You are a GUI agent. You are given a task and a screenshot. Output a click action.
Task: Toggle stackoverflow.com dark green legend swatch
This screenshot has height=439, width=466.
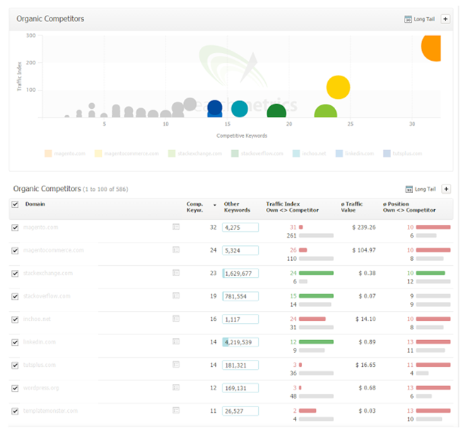235,153
